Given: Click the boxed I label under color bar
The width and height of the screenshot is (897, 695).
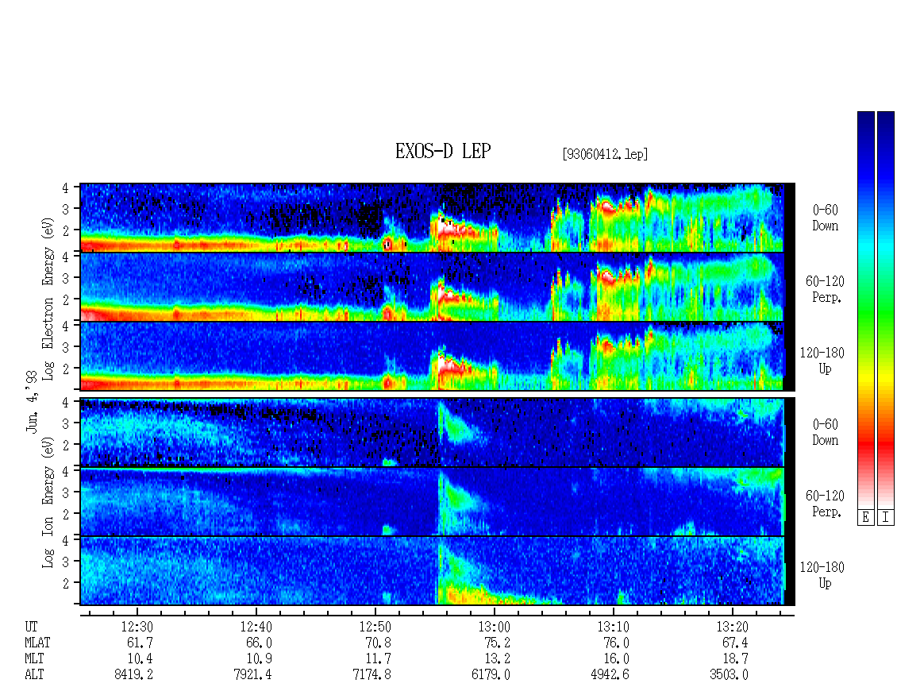Looking at the screenshot, I should [886, 518].
